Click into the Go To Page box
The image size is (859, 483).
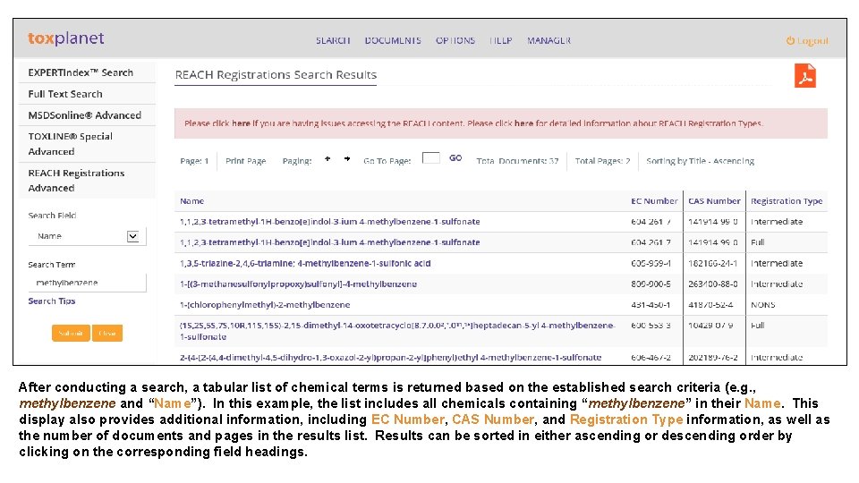tap(430, 157)
